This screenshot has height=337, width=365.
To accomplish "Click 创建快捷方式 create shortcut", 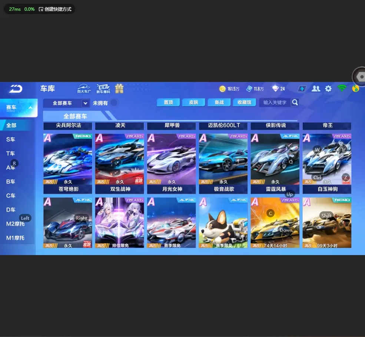I will 55,9.
